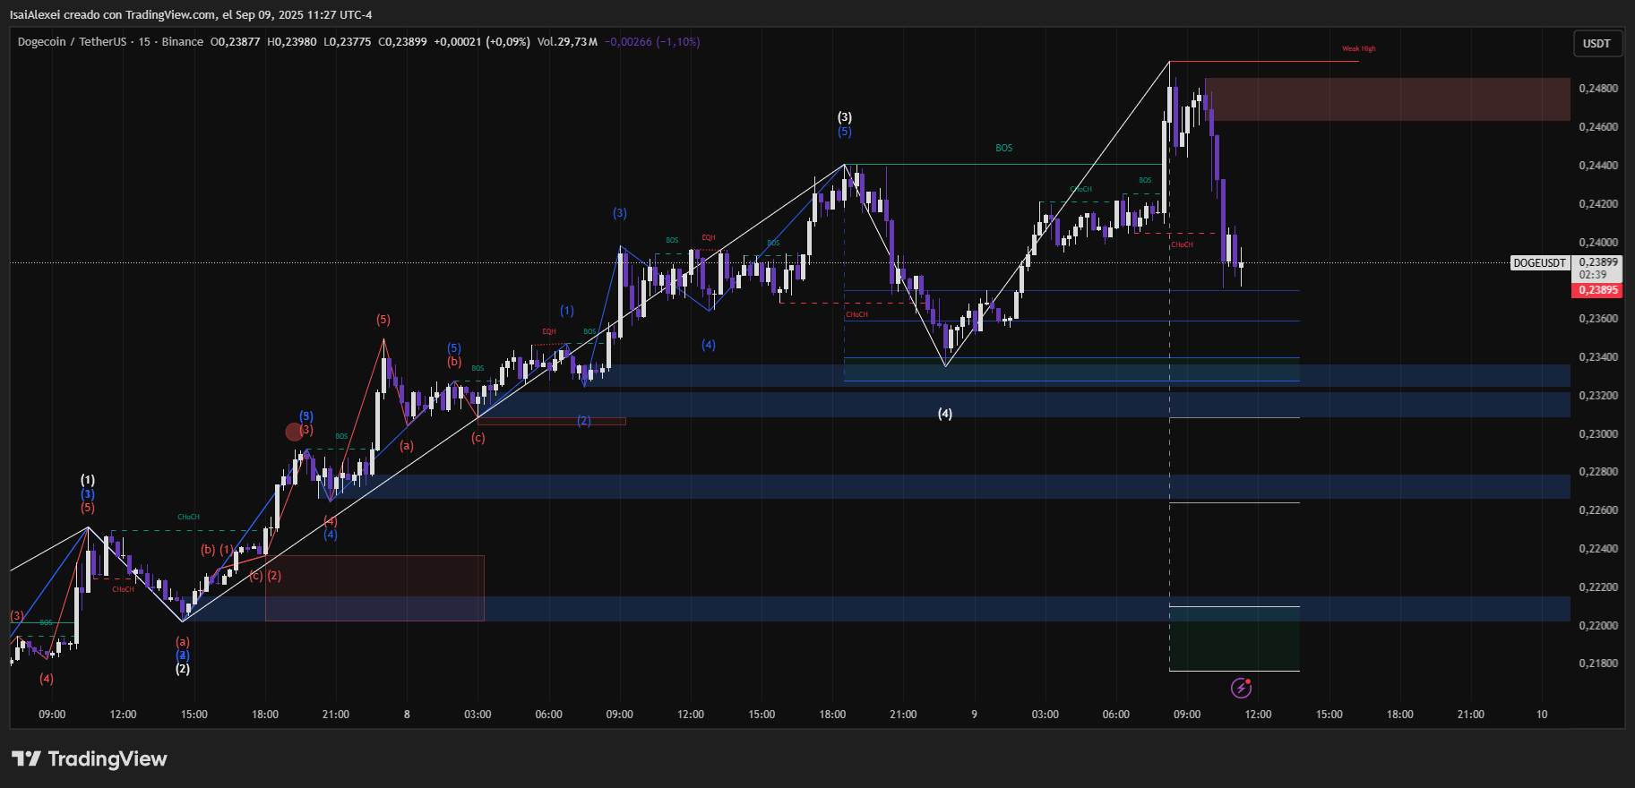Select the brown supply zone rectangle at top right

[x=1387, y=99]
